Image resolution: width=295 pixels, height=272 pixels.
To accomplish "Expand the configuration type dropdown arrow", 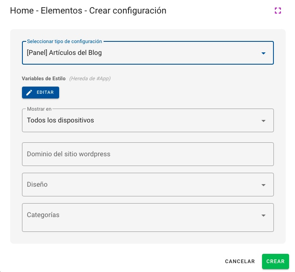I will [x=263, y=53].
